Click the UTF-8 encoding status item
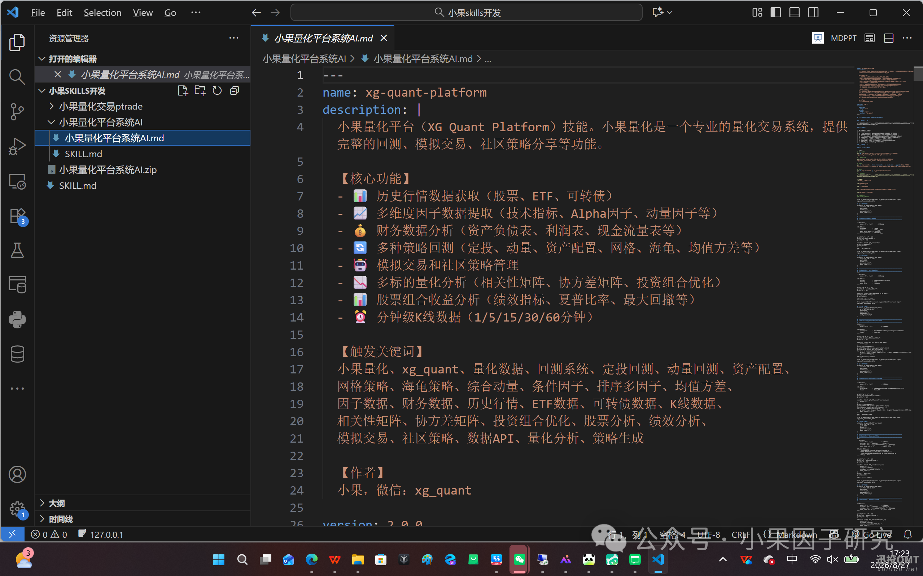The height and width of the screenshot is (576, 923). point(708,535)
